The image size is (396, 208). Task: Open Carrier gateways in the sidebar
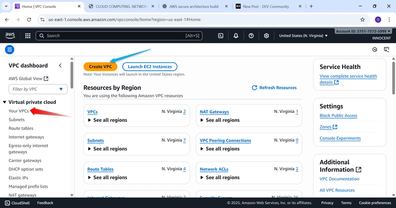click(x=25, y=160)
